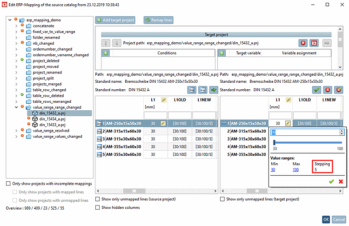Click the OK button
349x226 pixels.
pos(326,219)
